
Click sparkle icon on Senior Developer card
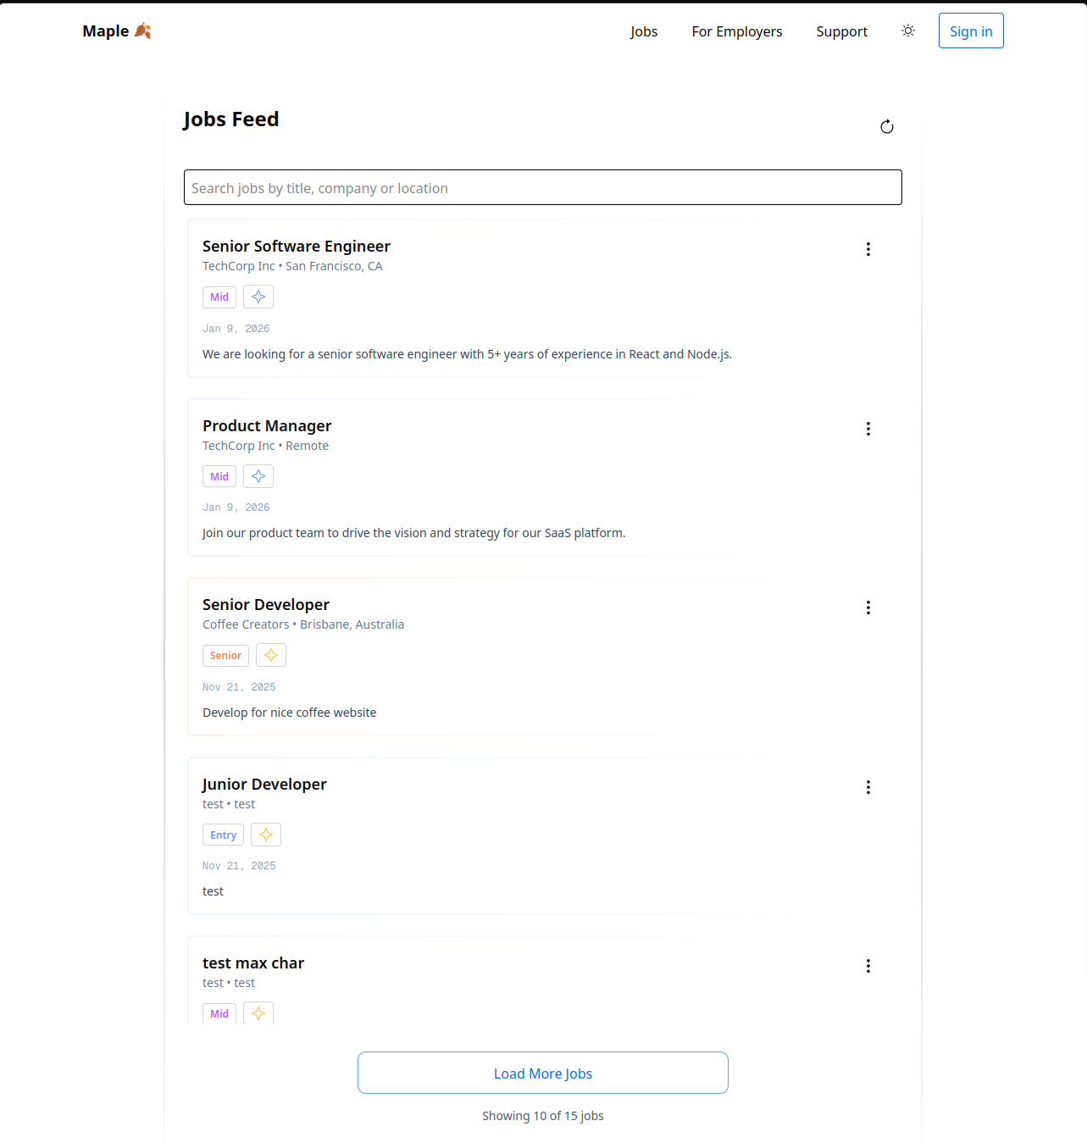click(x=271, y=655)
